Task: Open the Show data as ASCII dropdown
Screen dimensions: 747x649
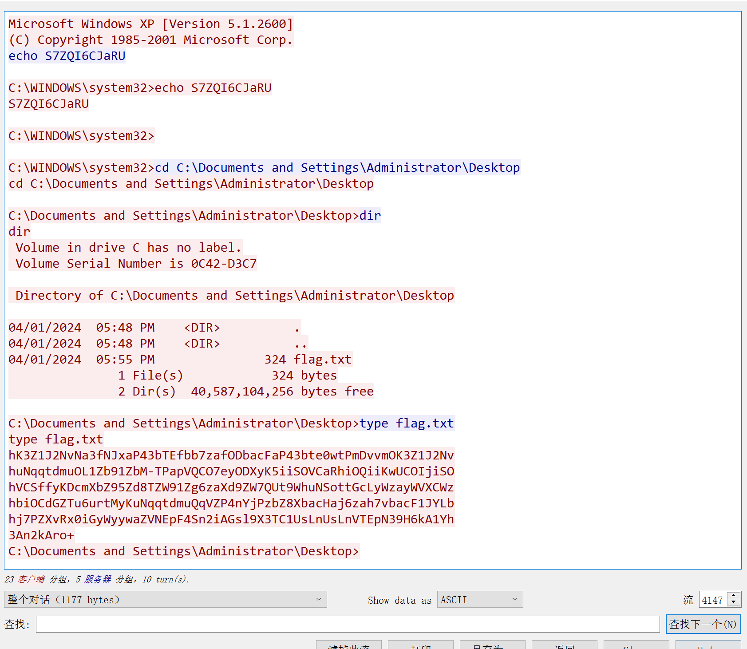Action: click(x=480, y=599)
